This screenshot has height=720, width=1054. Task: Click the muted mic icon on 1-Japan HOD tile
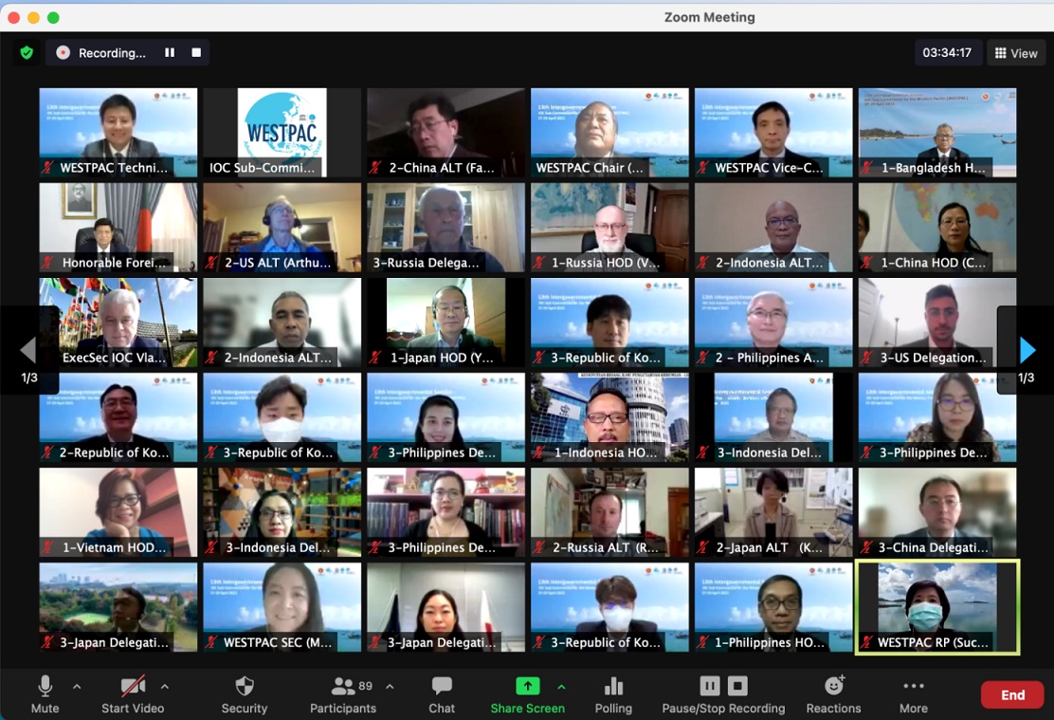(375, 358)
